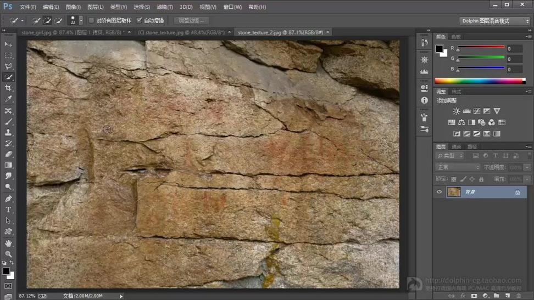Click New Selection mode icon
This screenshot has height=300, width=534.
click(36, 21)
